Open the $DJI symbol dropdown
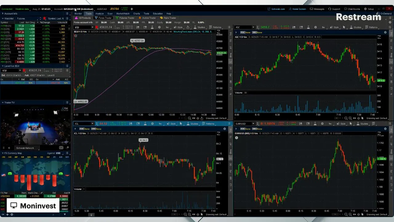Screen dimensions: 394x222 (x=92, y=27)
